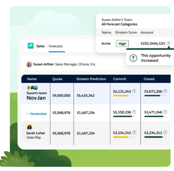174x171 pixels.
Task: Click the $9,500,000 quota value
Action: [x=61, y=95]
